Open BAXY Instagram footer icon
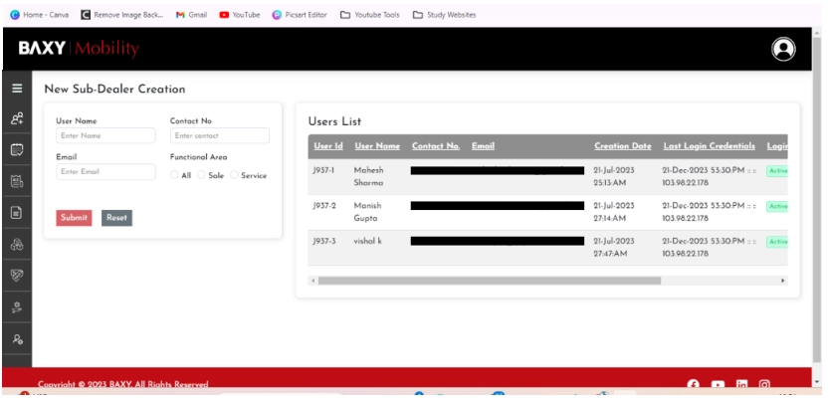 pos(764,385)
